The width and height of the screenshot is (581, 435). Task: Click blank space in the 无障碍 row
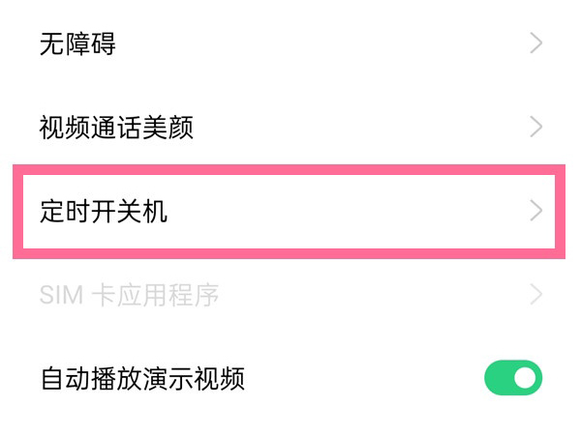(339, 43)
